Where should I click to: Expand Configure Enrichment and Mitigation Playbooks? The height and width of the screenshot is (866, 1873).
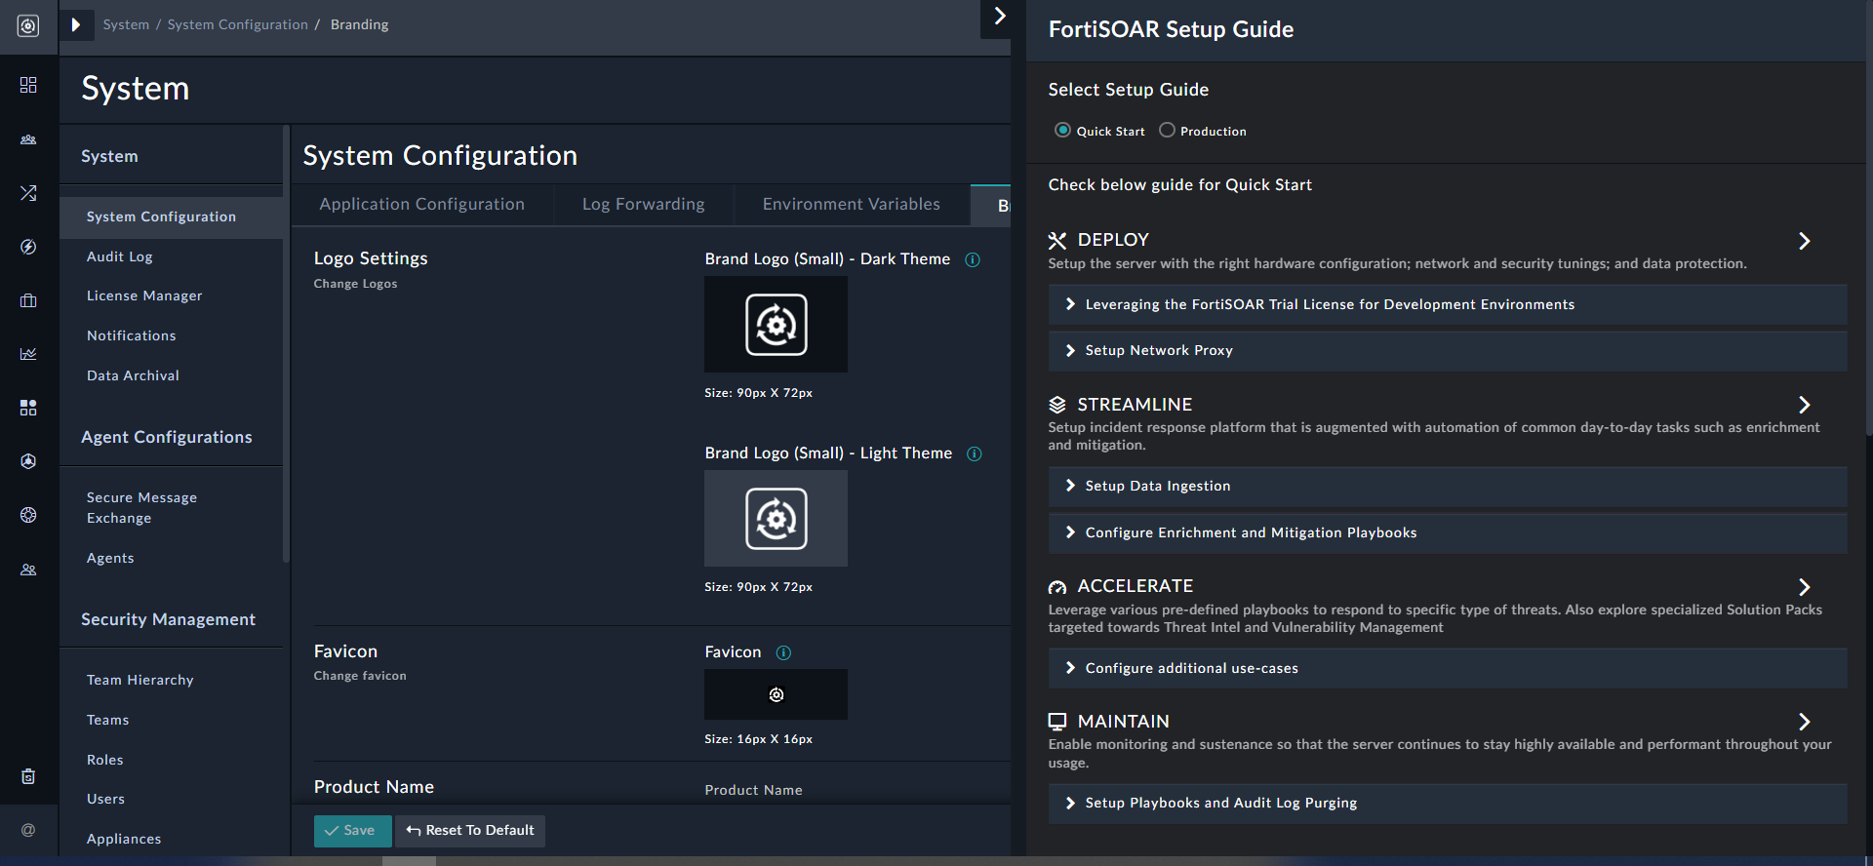(x=1448, y=532)
